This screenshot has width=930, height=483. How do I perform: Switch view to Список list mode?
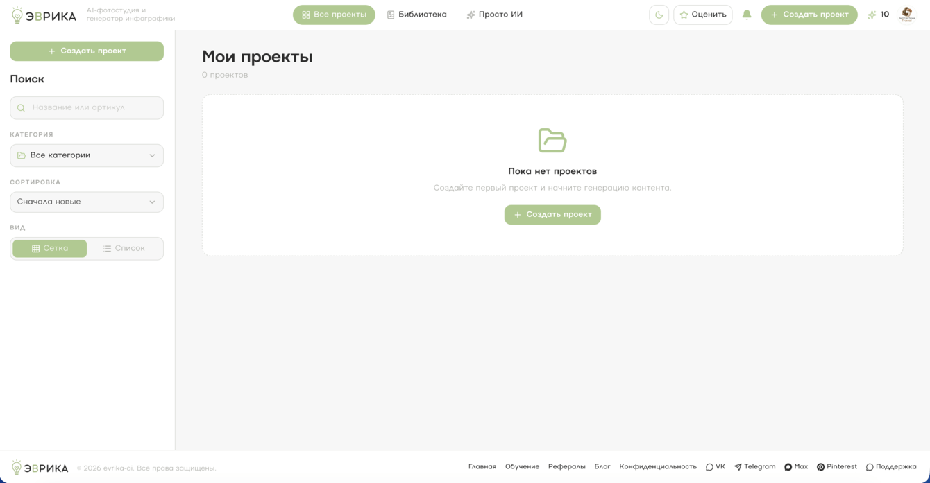click(x=124, y=248)
